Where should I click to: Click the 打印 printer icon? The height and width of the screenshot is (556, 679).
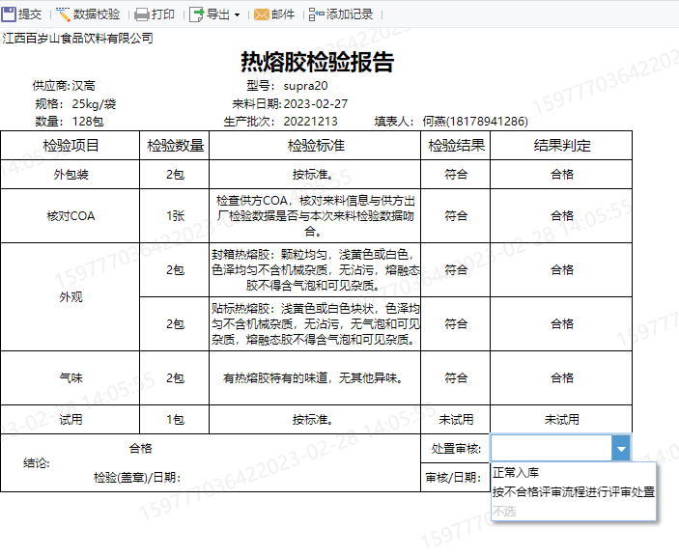142,14
